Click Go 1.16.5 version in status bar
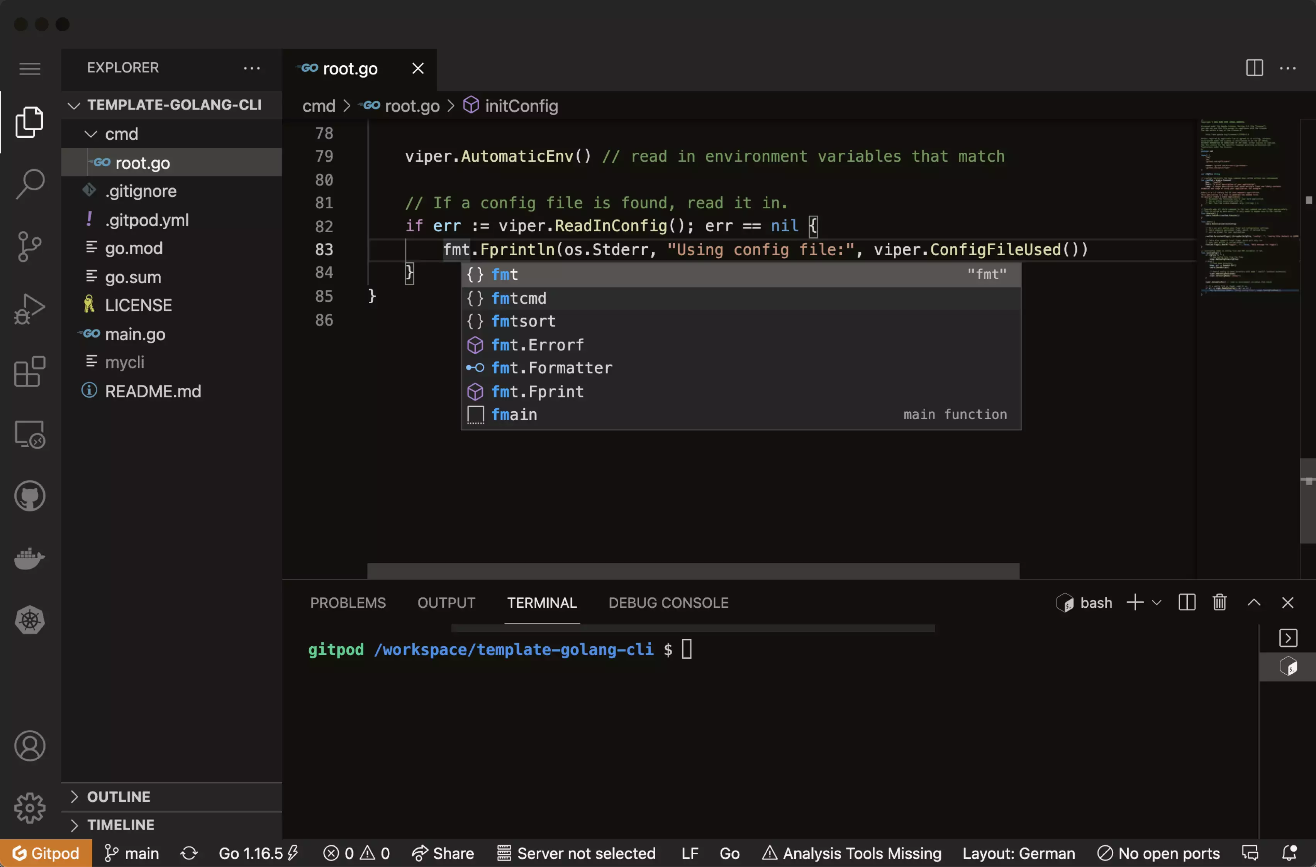This screenshot has width=1316, height=867. coord(258,853)
